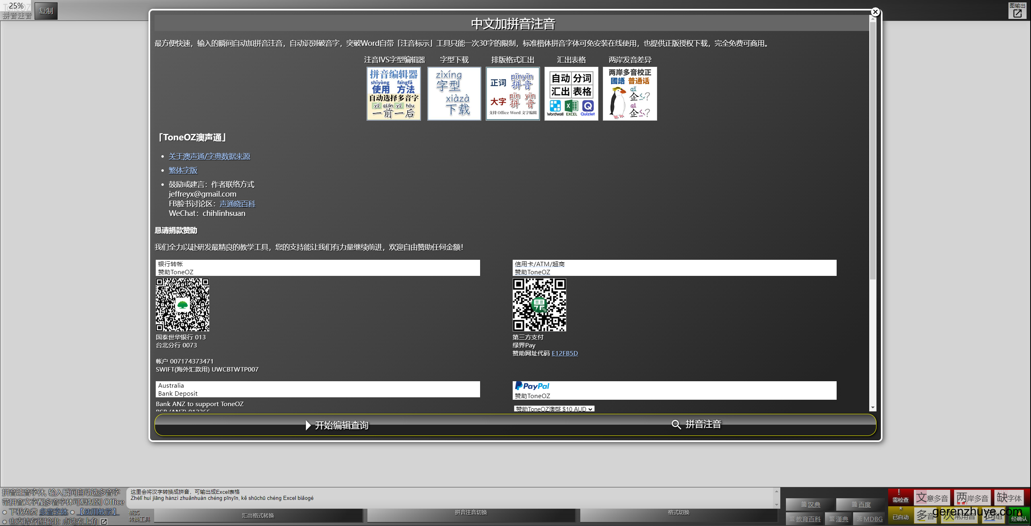1031x526 pixels.
Task: Click the SWIFT UWCBTWTP007 code text
Action: (207, 370)
